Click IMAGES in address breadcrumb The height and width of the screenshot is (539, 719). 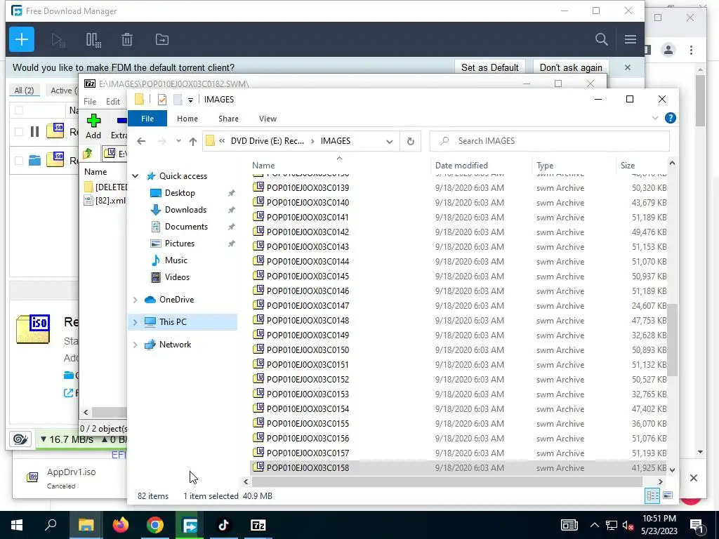[x=335, y=141]
